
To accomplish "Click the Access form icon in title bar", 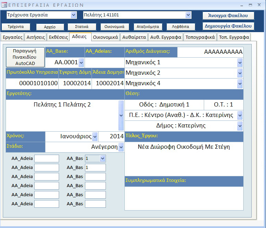I will [4, 5].
